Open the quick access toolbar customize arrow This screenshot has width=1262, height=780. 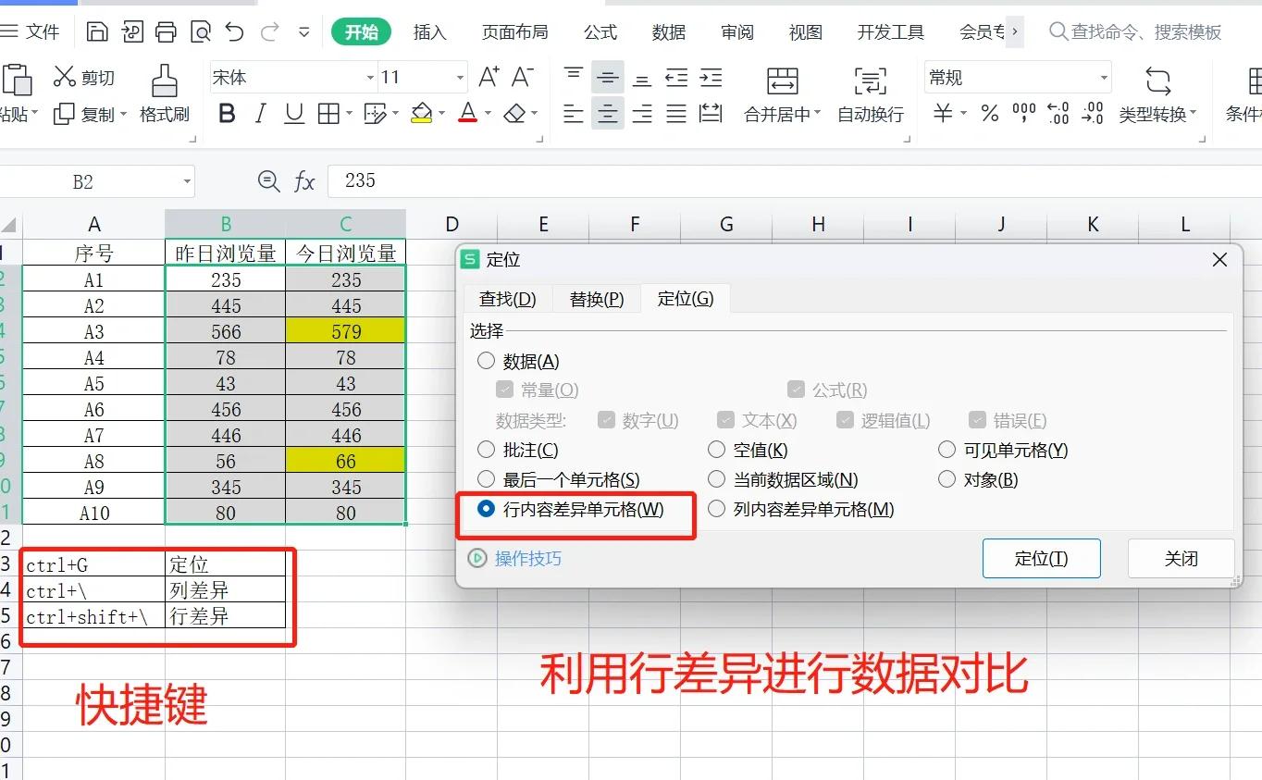pos(303,32)
